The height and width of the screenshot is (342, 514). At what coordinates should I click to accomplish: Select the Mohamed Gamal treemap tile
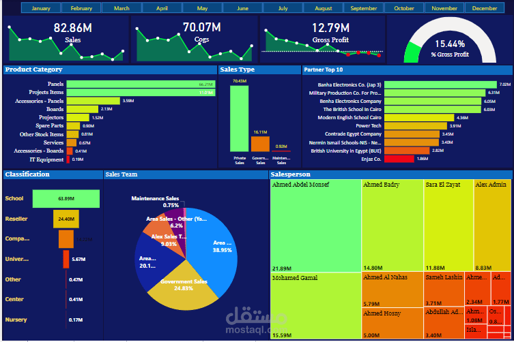click(x=315, y=306)
